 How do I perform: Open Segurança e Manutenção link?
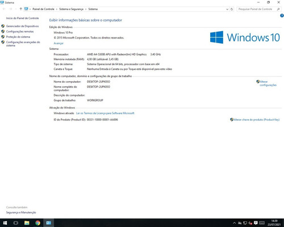coord(21,212)
